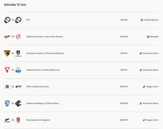Click the All Blacks fern logo

[7, 120]
